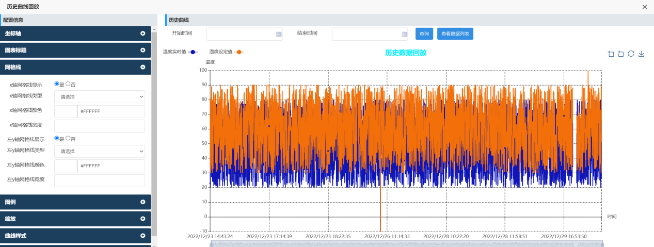
Task: Toggle 温度实时值 legend marker
Action: [193, 52]
